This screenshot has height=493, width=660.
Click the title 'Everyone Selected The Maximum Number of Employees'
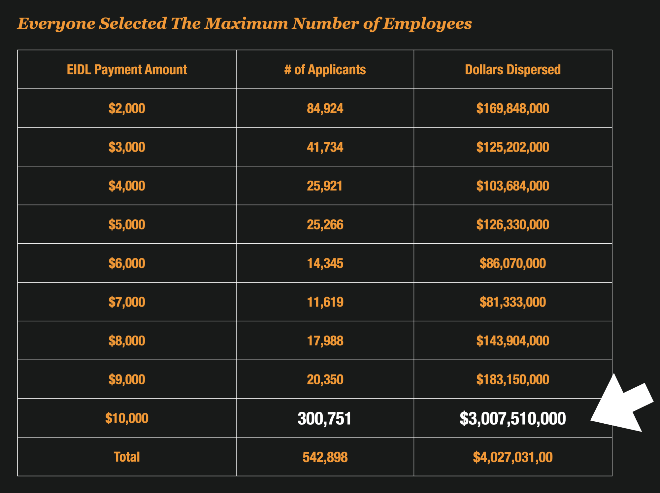pos(245,24)
